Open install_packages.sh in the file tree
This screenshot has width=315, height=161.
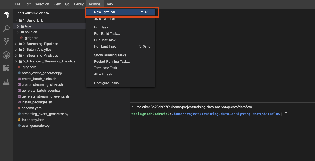pyautogui.click(x=37, y=102)
